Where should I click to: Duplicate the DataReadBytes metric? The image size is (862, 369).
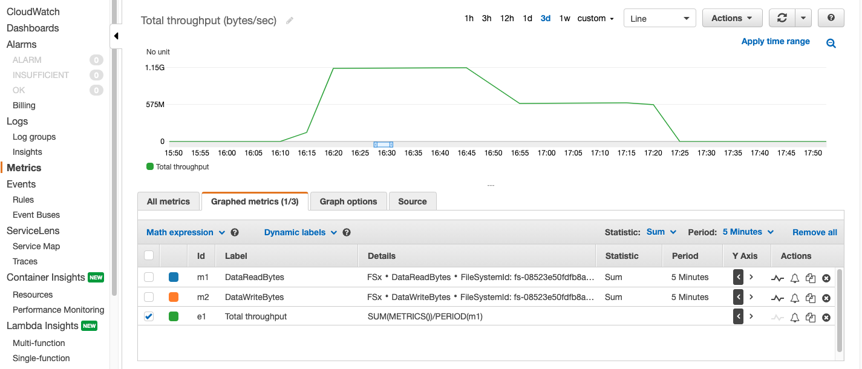pos(811,278)
